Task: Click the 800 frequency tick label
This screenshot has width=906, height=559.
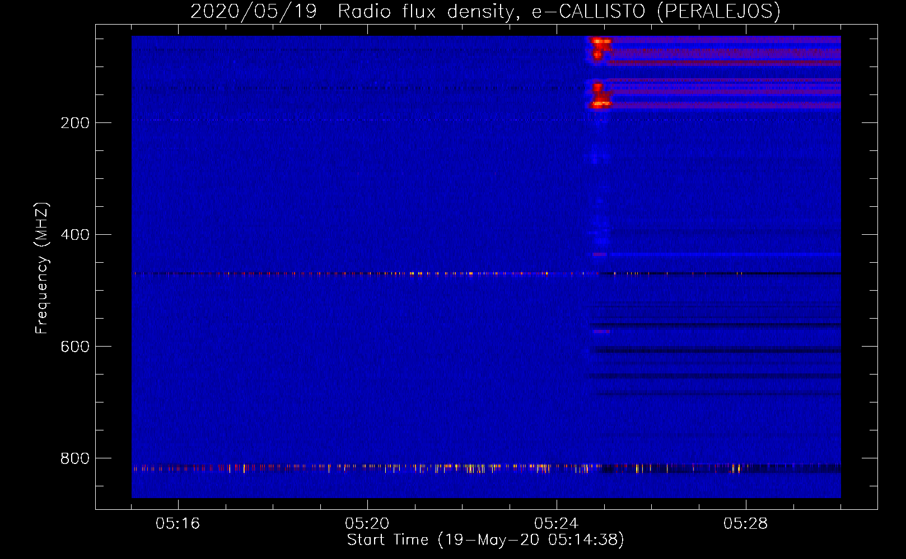Action: click(x=75, y=458)
